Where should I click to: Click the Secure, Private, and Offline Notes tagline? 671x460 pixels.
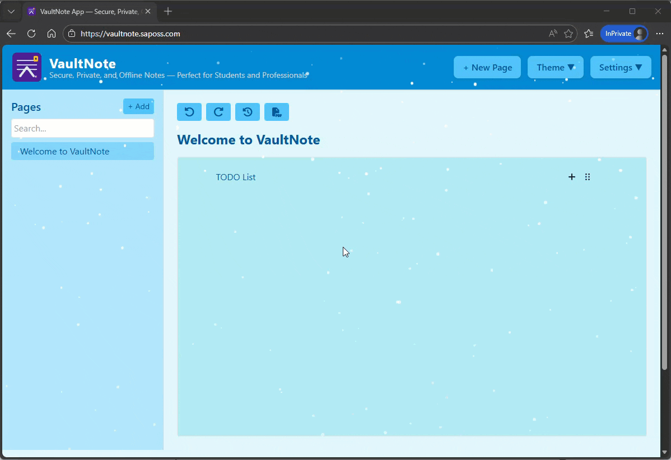click(x=179, y=75)
